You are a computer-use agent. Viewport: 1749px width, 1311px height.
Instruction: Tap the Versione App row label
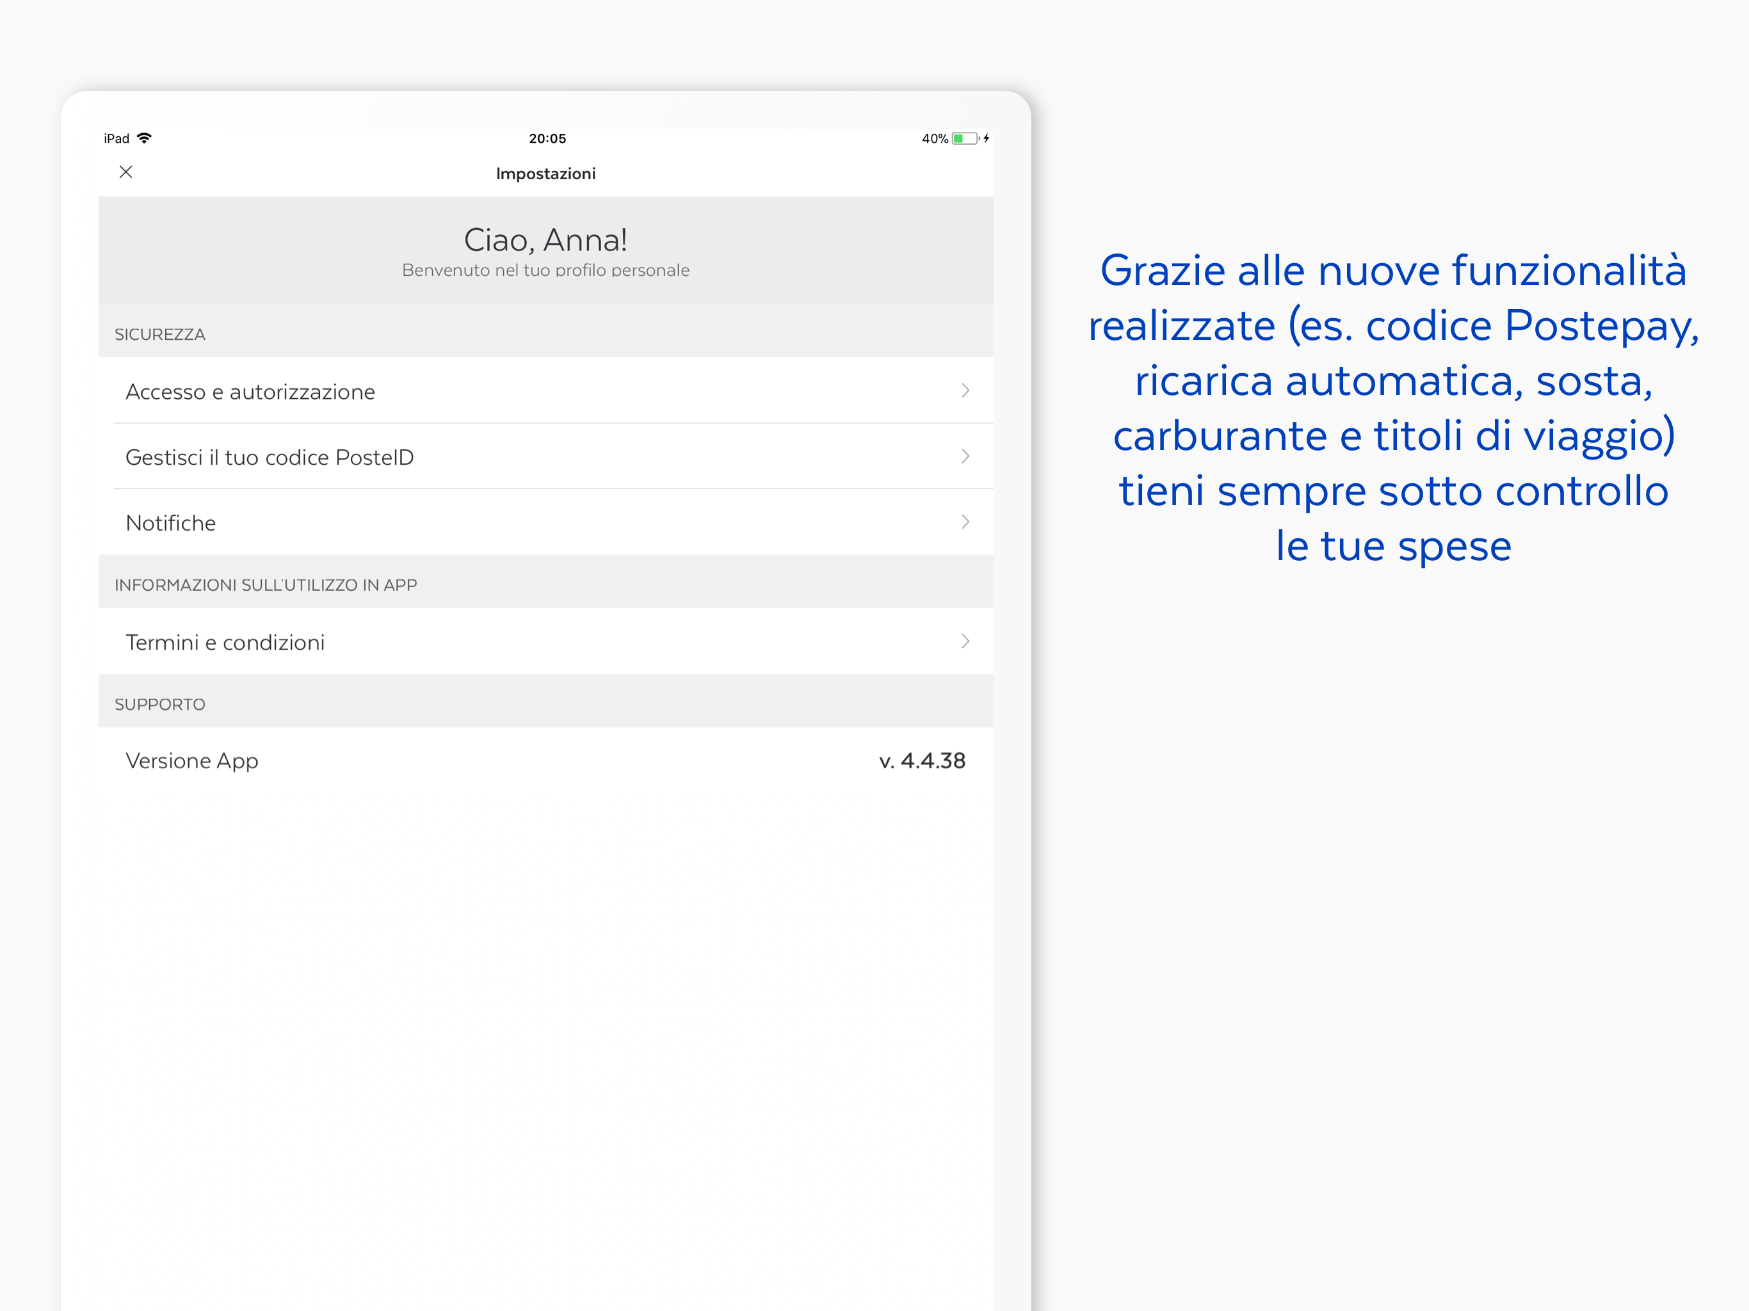(x=192, y=760)
